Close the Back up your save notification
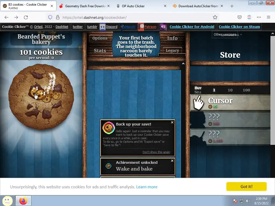 point(172,122)
